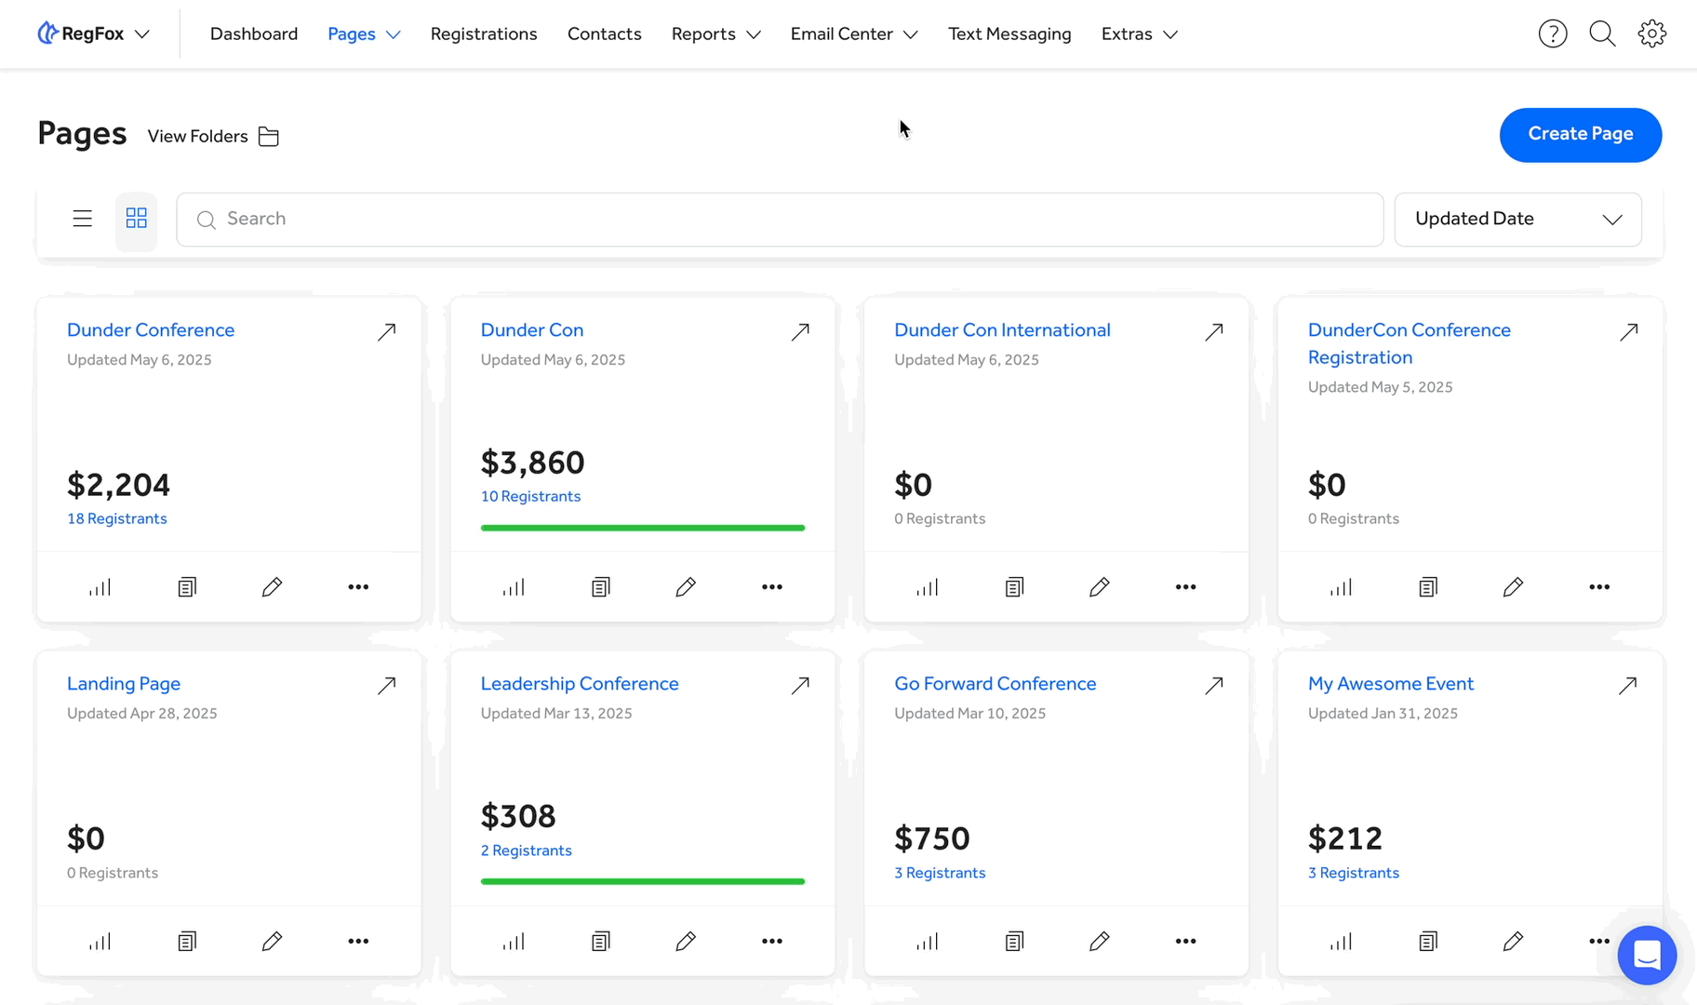This screenshot has width=1697, height=1005.
Task: Open report icon on Dunder Con International
Action: (1014, 587)
